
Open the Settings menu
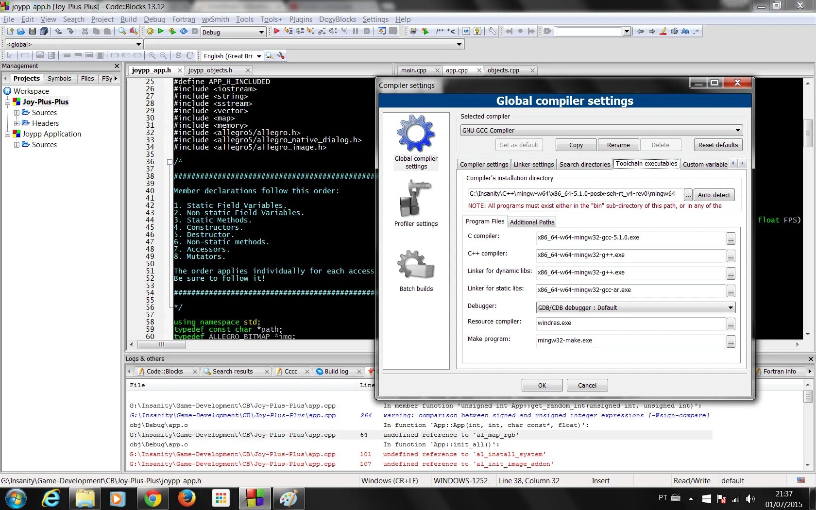click(375, 19)
